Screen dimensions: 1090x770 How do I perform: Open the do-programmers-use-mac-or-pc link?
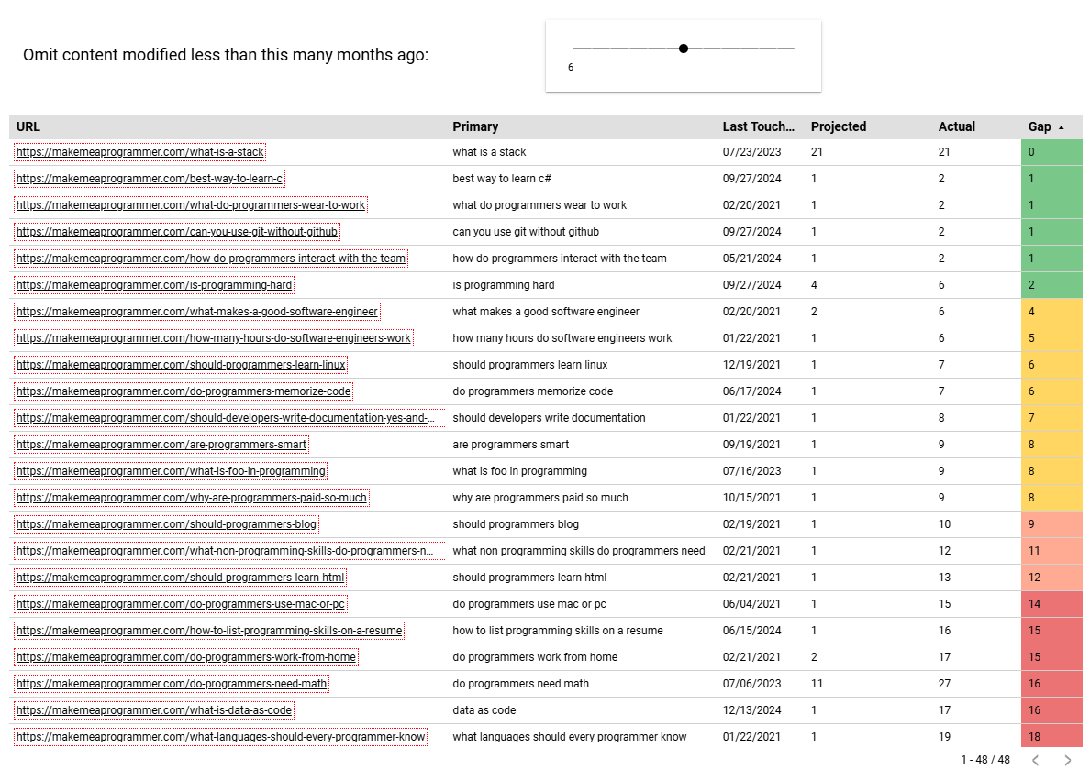[181, 604]
